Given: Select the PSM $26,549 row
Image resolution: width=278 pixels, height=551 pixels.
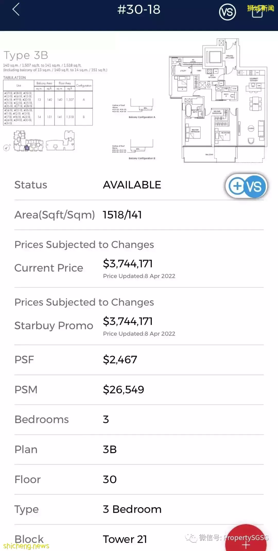Looking at the screenshot, I should coord(139,390).
